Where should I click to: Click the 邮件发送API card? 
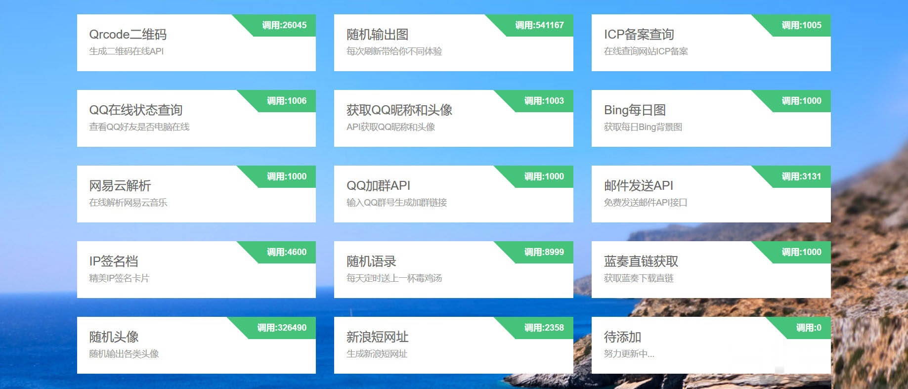pyautogui.click(x=711, y=194)
